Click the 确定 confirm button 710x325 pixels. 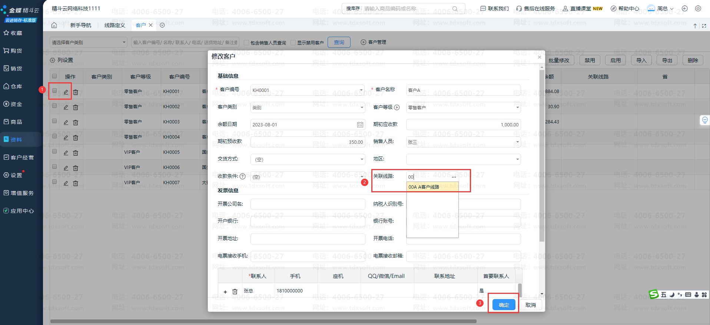tap(504, 305)
